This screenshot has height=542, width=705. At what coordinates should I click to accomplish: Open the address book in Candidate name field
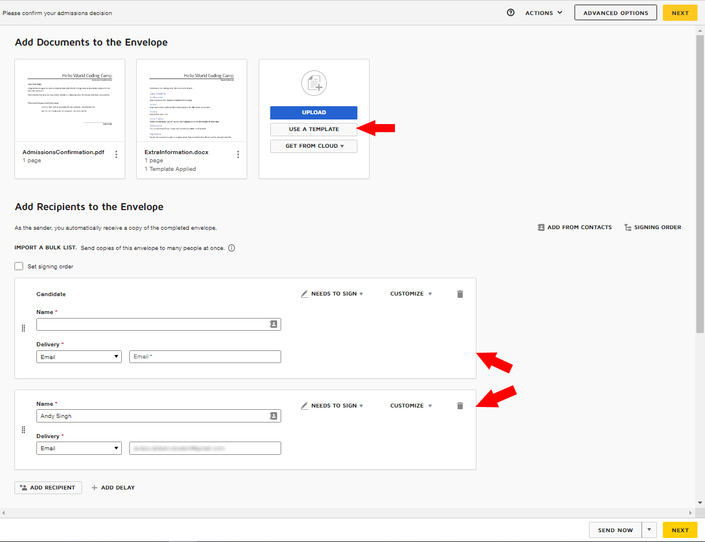tap(273, 324)
